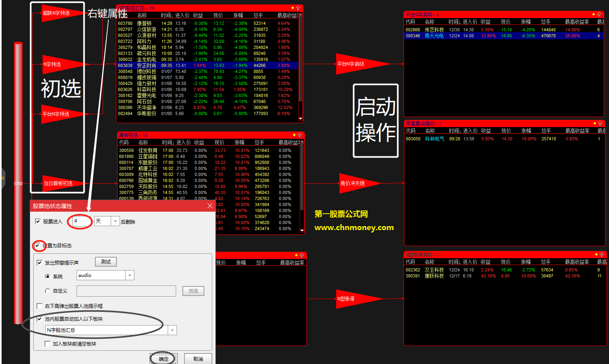
Task: Enable 右下角弹出股票入池提示框 checkbox
Action: coord(39,306)
